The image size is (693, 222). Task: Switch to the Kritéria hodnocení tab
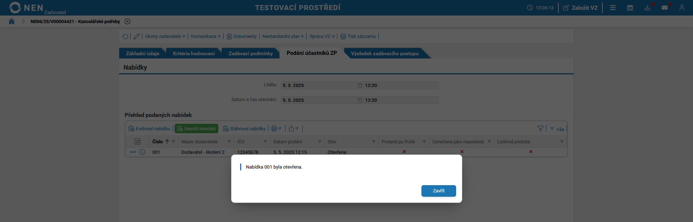(x=194, y=53)
